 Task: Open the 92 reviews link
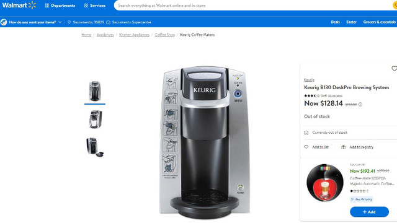(335, 95)
